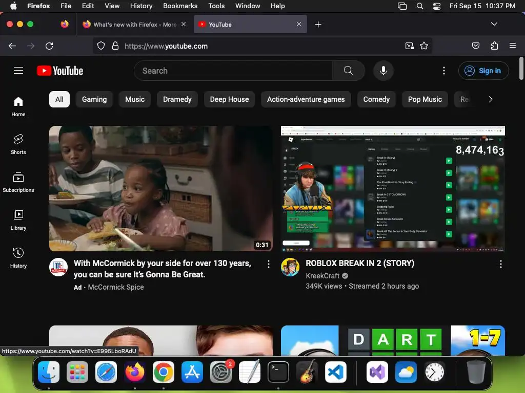525x393 pixels.
Task: Open the YouTube hamburger guide menu
Action: 18,71
